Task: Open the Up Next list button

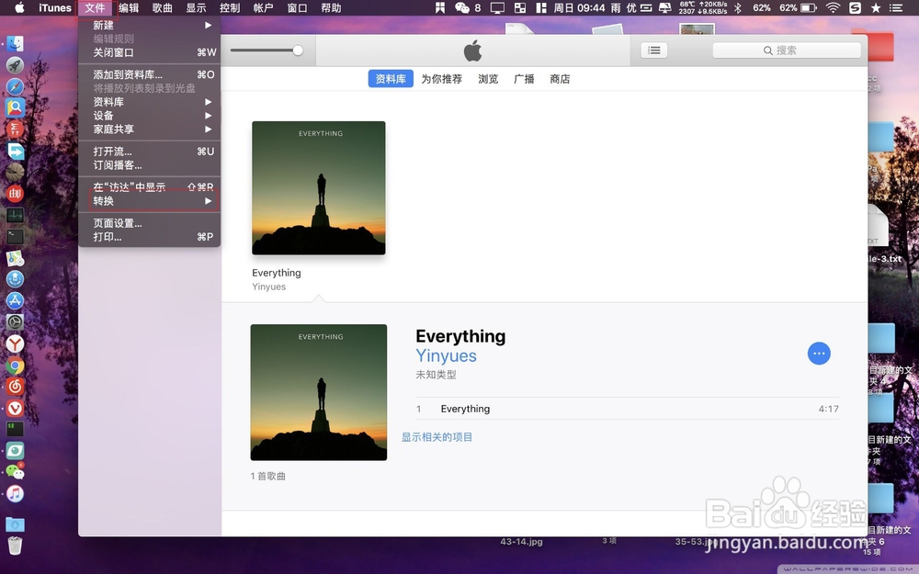Action: click(x=654, y=51)
